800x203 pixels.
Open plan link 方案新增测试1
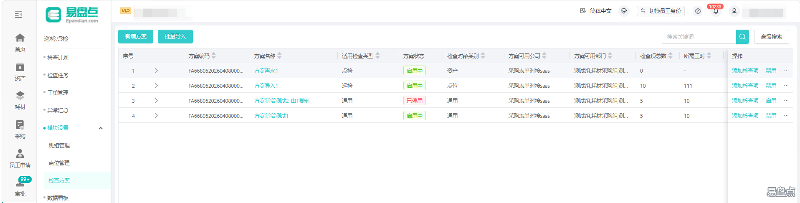coord(271,116)
